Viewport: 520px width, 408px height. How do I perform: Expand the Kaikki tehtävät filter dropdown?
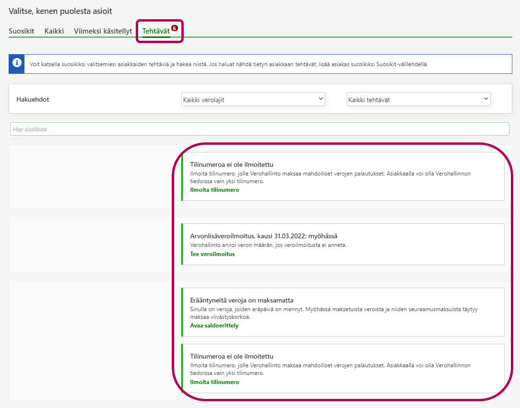coord(418,99)
